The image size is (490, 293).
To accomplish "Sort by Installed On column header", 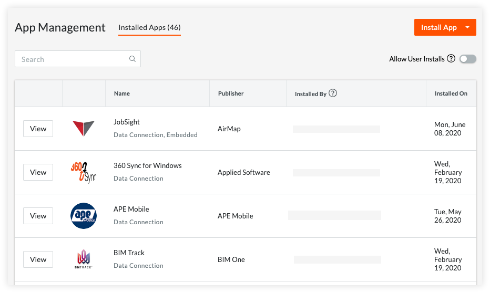I will [451, 93].
